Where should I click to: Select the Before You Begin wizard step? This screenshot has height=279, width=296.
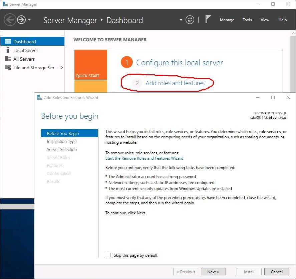tap(69, 133)
